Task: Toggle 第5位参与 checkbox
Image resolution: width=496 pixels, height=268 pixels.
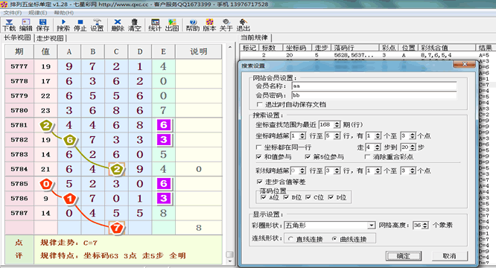Action: coord(308,157)
